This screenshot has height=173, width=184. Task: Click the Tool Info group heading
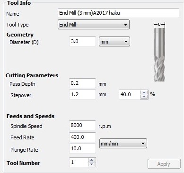click(x=19, y=3)
